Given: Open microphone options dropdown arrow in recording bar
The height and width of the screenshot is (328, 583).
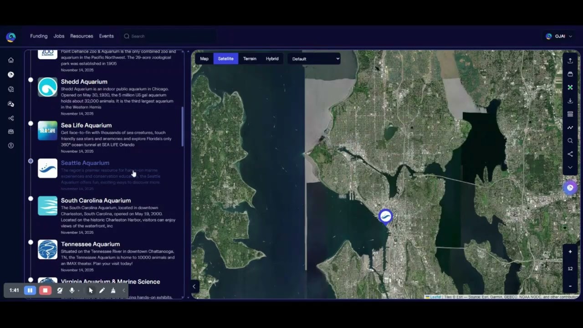Looking at the screenshot, I should click(78, 291).
